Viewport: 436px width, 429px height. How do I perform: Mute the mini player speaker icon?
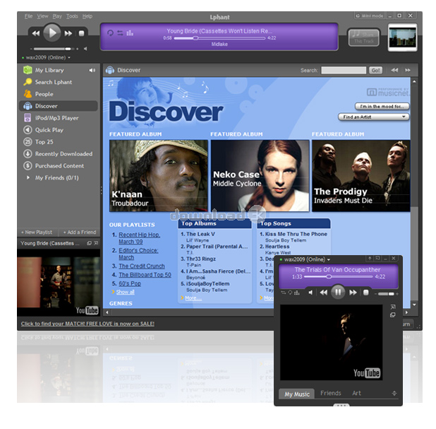pyautogui.click(x=310, y=293)
